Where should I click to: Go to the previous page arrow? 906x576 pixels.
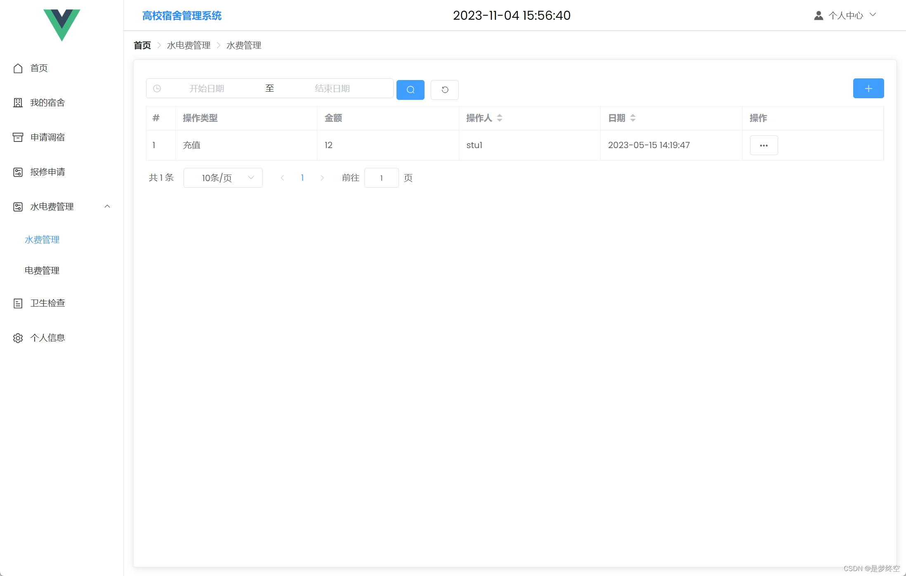pos(282,178)
